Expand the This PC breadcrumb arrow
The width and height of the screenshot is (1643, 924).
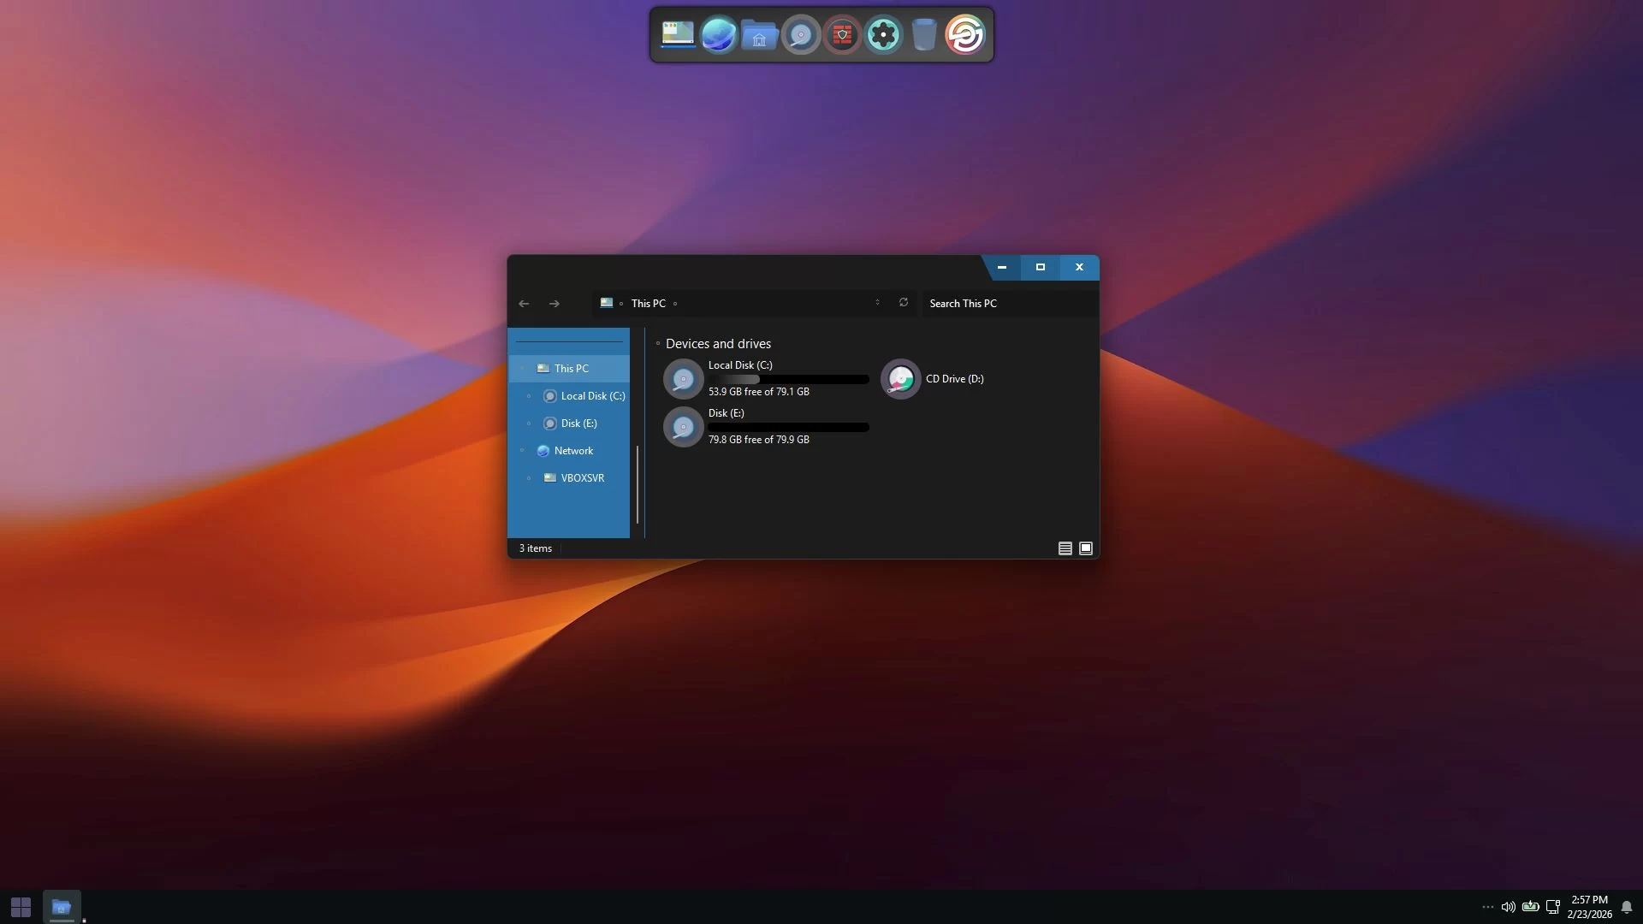[675, 304]
